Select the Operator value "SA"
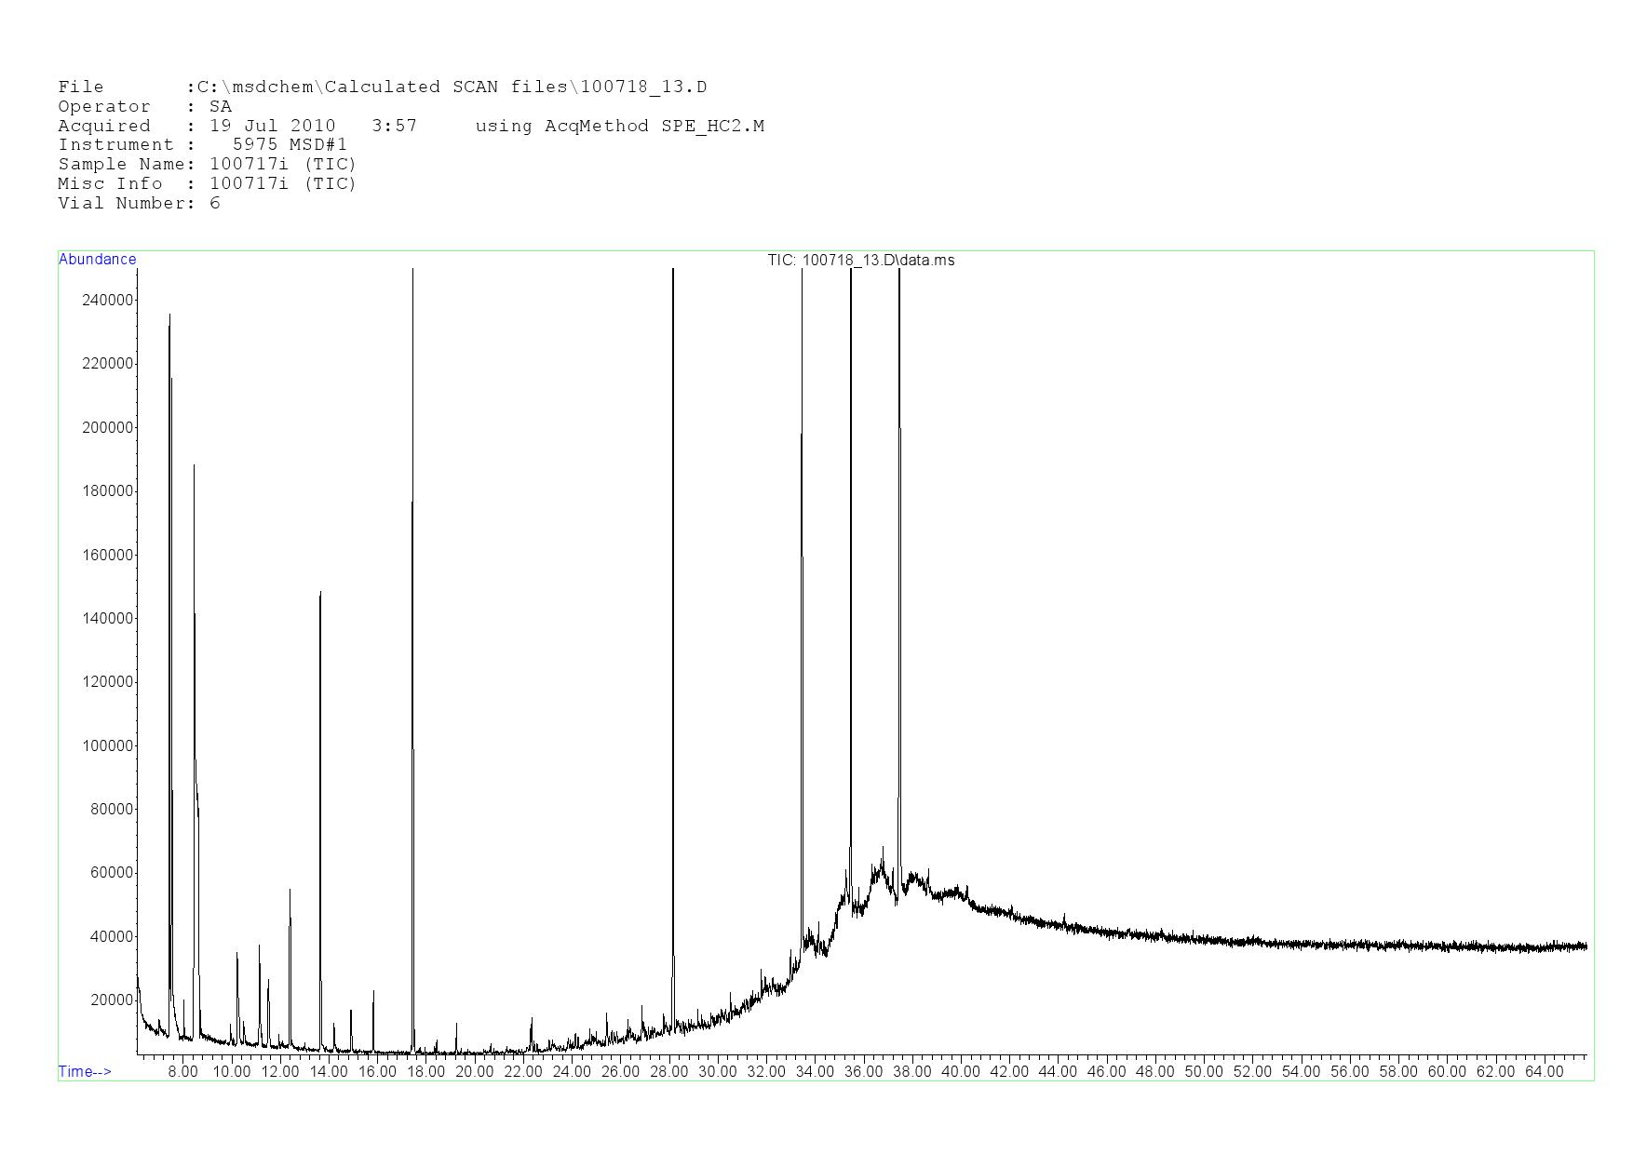The image size is (1633, 1154). point(221,107)
